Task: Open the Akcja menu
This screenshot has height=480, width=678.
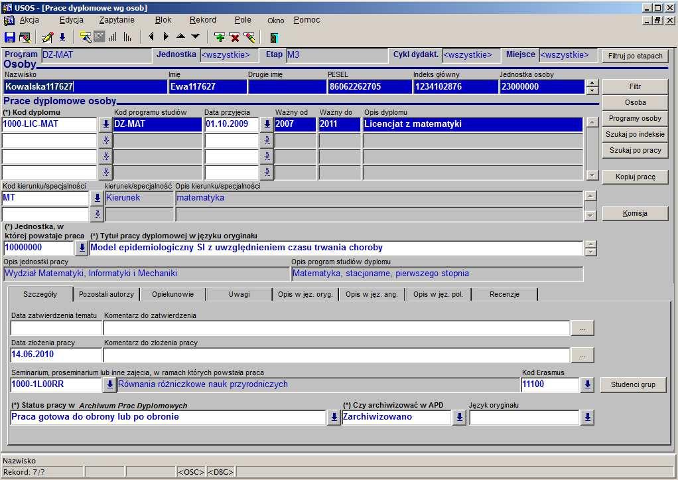Action: pyautogui.click(x=29, y=20)
